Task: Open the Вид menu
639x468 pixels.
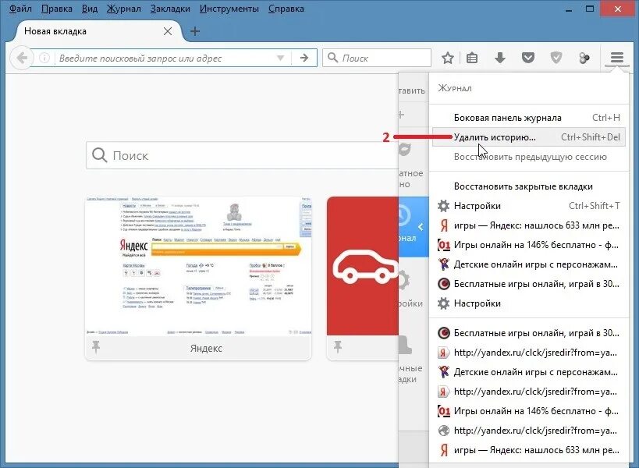Action: pos(89,9)
